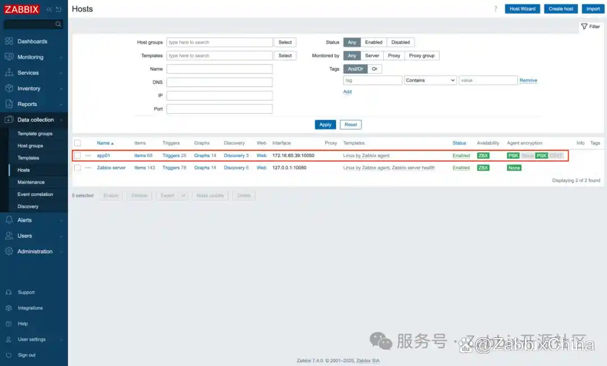Click the Users sidebar icon
607x366 pixels.
(9, 236)
